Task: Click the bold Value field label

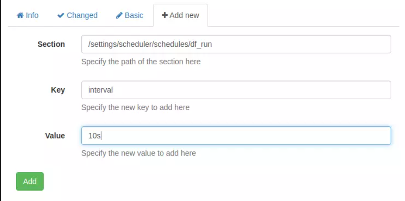Action: [55, 135]
